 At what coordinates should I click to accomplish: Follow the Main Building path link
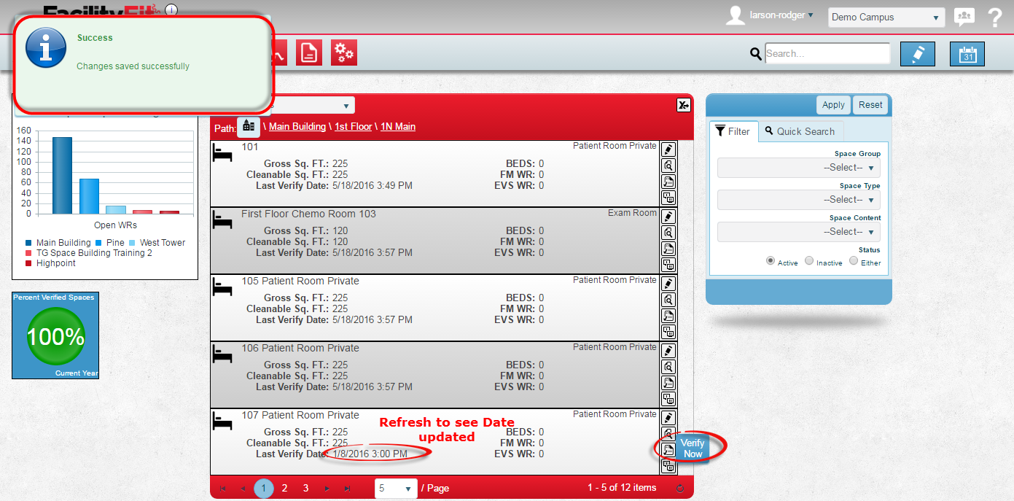point(297,127)
